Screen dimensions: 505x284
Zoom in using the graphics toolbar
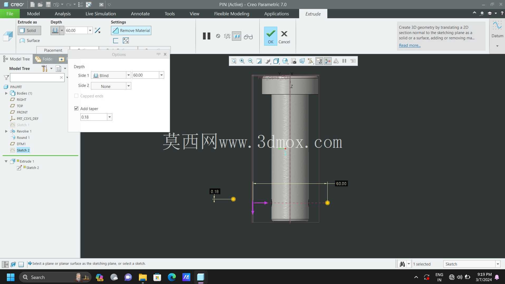click(x=242, y=61)
